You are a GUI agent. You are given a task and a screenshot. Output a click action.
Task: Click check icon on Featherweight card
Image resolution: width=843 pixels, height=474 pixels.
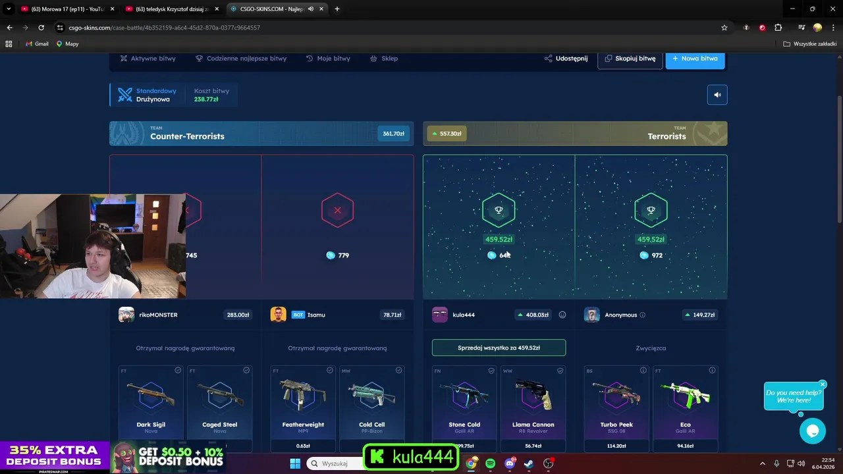pos(330,371)
